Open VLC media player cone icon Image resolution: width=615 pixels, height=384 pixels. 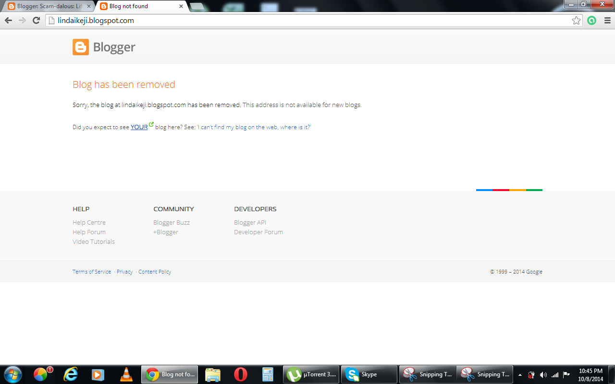coord(126,374)
